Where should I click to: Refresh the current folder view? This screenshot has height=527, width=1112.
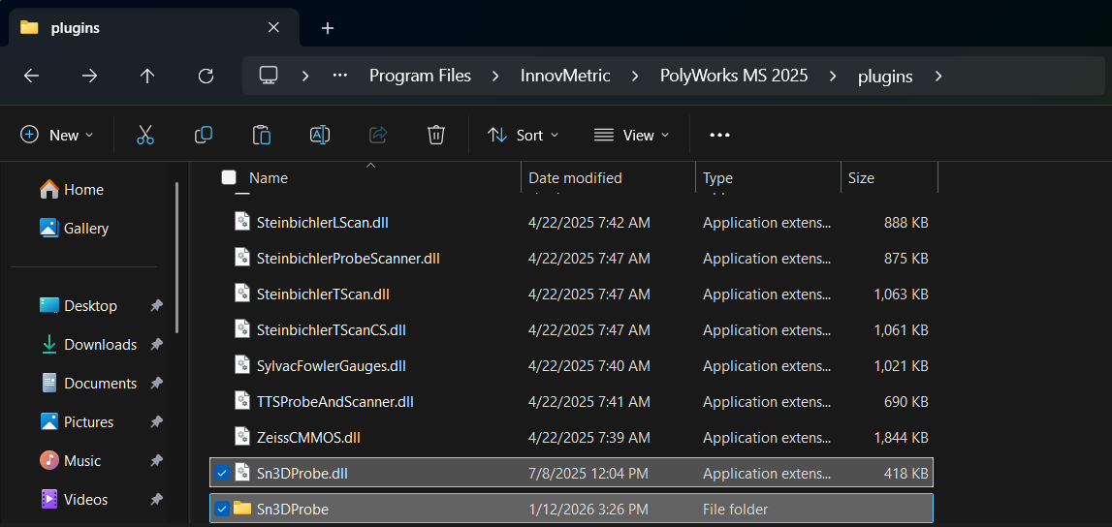(x=206, y=76)
